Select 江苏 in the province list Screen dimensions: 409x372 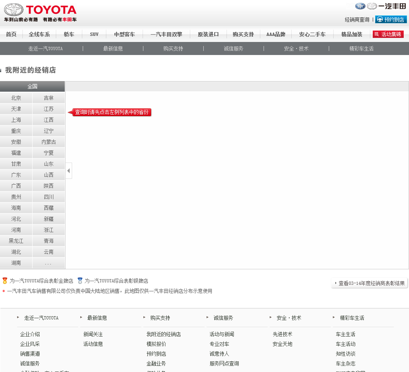pyautogui.click(x=48, y=109)
